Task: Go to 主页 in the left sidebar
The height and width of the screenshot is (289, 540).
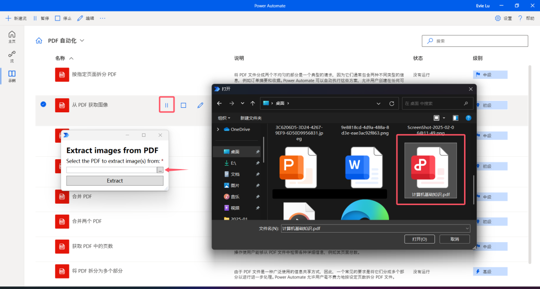Action: click(11, 37)
